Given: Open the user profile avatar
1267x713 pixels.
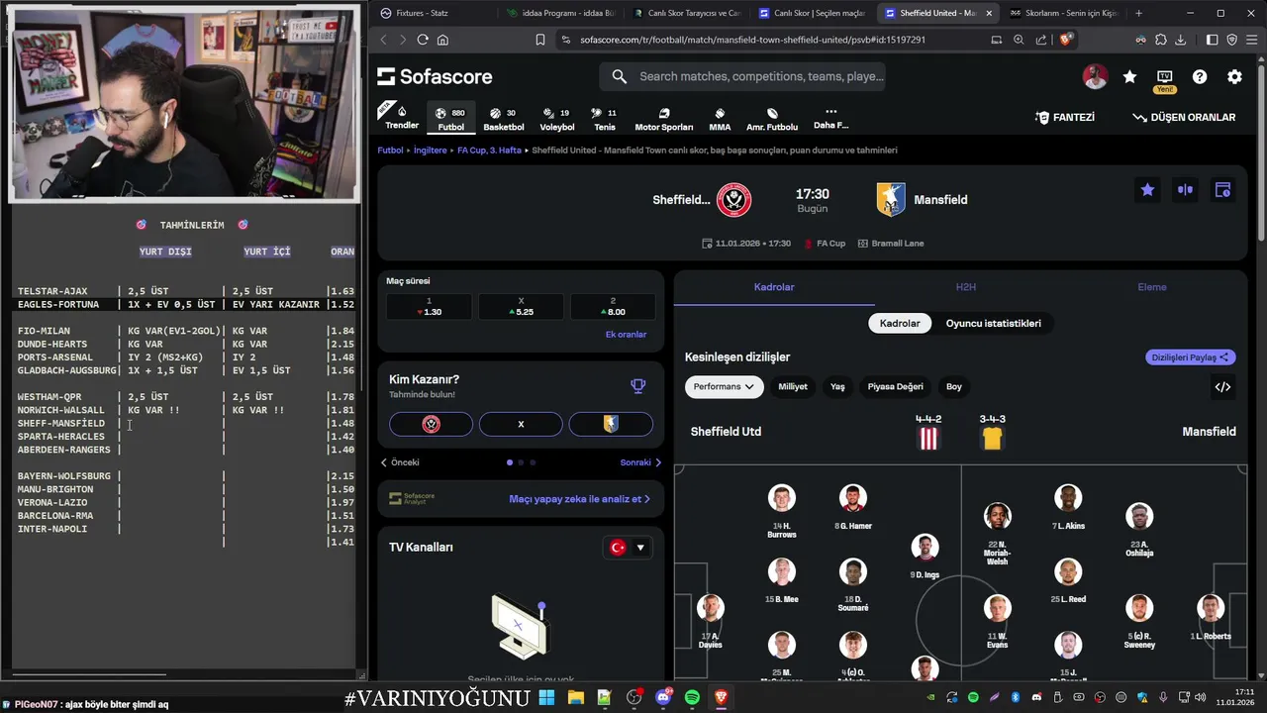Looking at the screenshot, I should [1095, 76].
